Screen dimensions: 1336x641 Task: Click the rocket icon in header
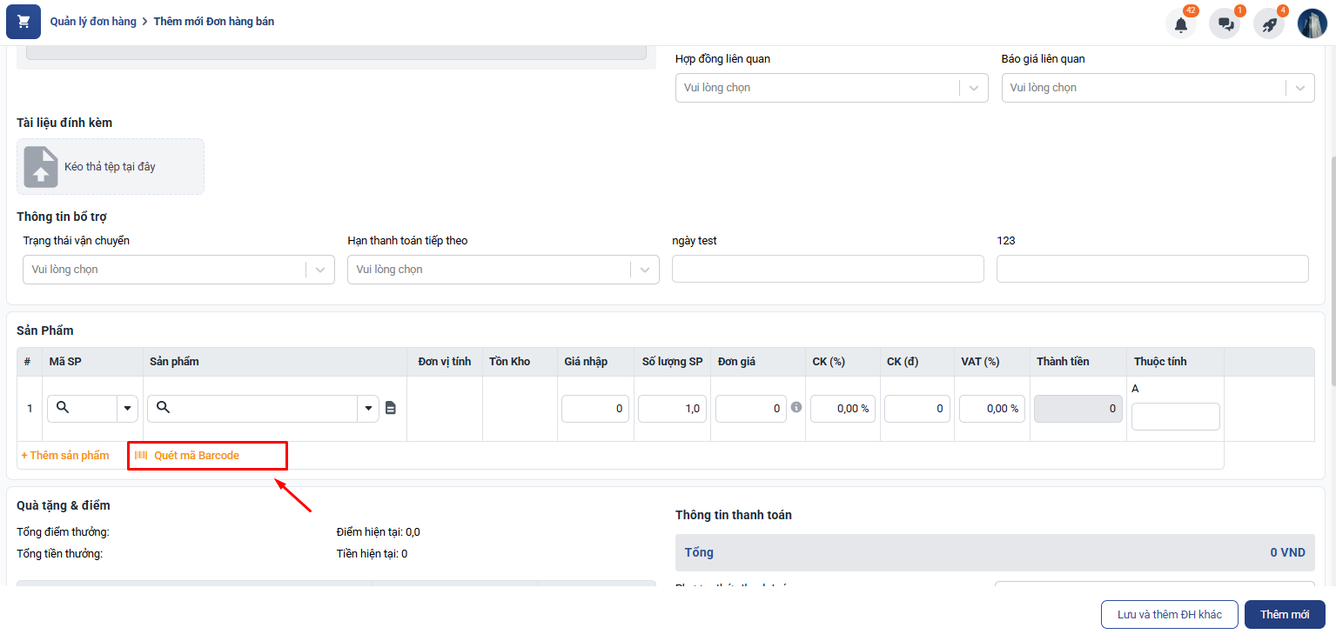[1269, 24]
